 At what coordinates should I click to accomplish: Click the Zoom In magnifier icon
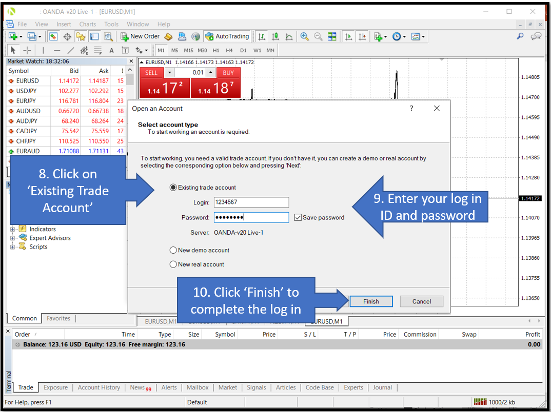304,36
